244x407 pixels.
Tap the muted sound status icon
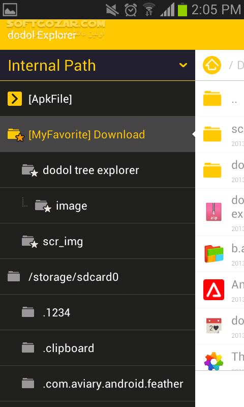pyautogui.click(x=112, y=10)
